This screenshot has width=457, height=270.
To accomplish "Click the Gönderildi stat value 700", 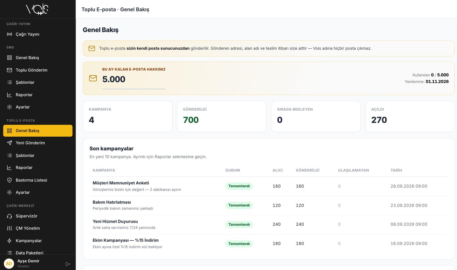I will 191,120.
